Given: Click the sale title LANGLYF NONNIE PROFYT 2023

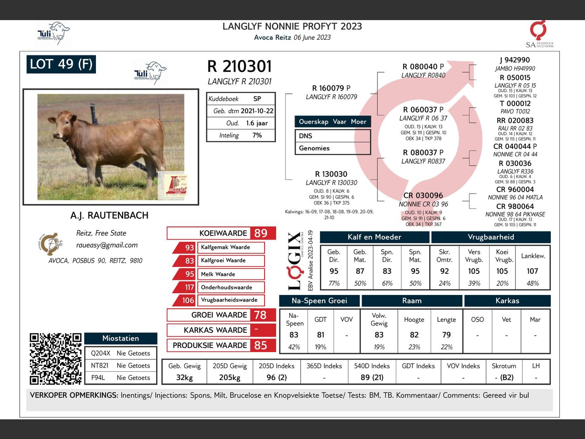Looking at the screenshot, I should pyautogui.click(x=292, y=27).
